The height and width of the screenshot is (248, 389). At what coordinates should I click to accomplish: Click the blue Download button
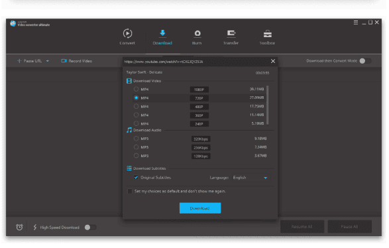click(200, 208)
